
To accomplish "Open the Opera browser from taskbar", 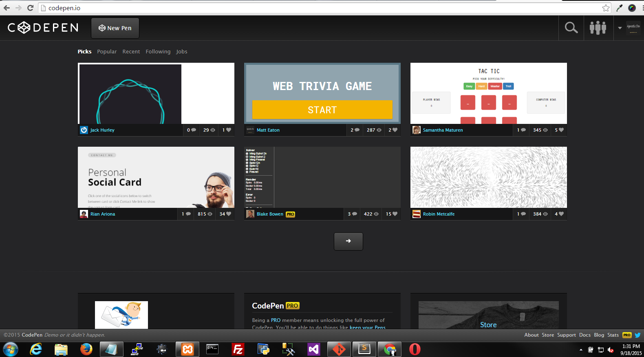I will 415,349.
